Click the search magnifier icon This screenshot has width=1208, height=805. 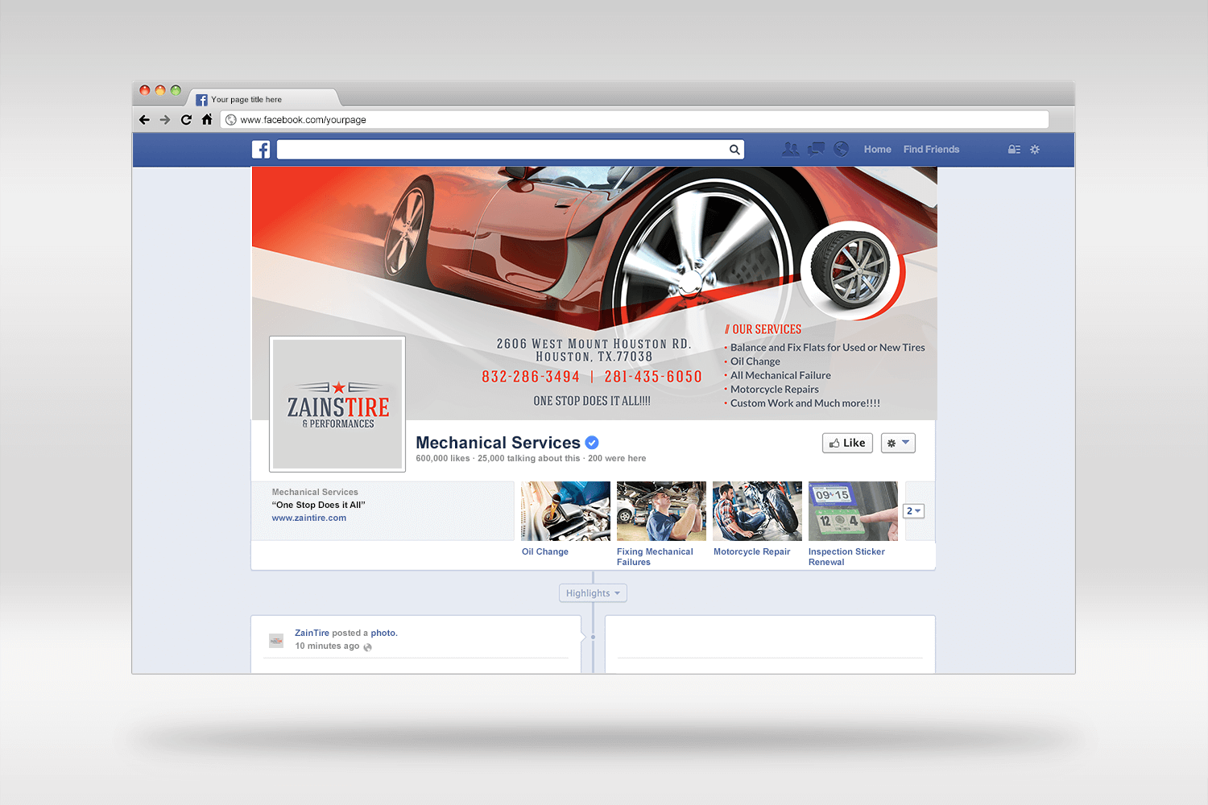pos(734,150)
